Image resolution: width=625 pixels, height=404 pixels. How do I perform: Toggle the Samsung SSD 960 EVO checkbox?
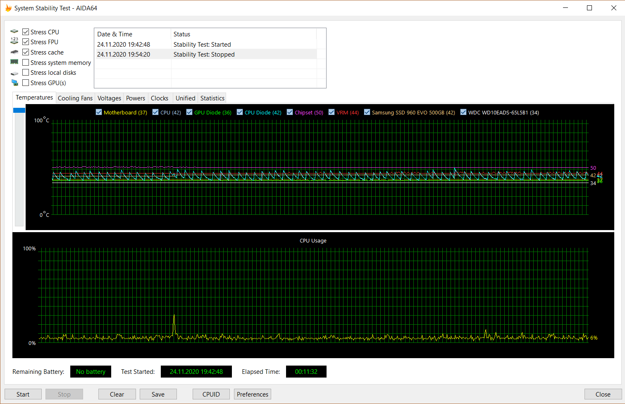[x=367, y=112]
